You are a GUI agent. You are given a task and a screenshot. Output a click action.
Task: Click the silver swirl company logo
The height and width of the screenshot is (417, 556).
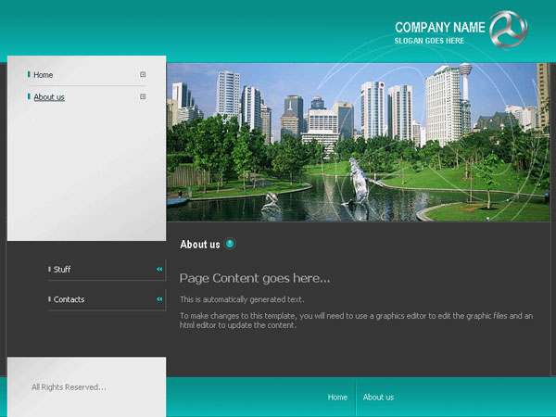coord(508,30)
